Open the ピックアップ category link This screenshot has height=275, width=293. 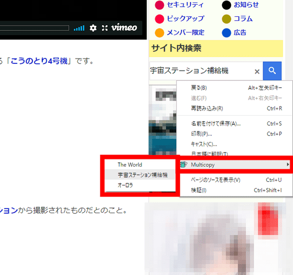click(185, 19)
